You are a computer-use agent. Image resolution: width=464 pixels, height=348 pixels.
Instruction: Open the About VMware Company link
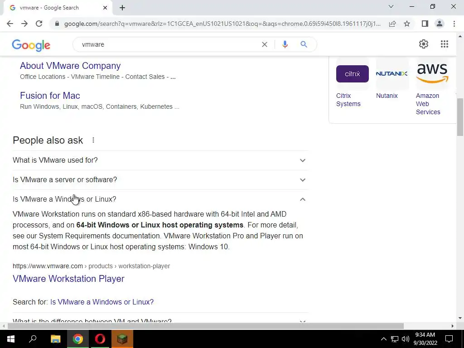coord(70,66)
